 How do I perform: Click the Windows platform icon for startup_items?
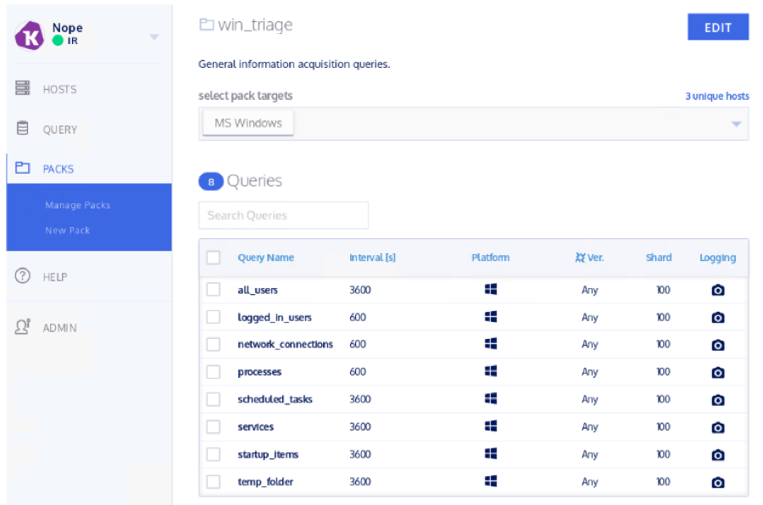[x=491, y=453]
